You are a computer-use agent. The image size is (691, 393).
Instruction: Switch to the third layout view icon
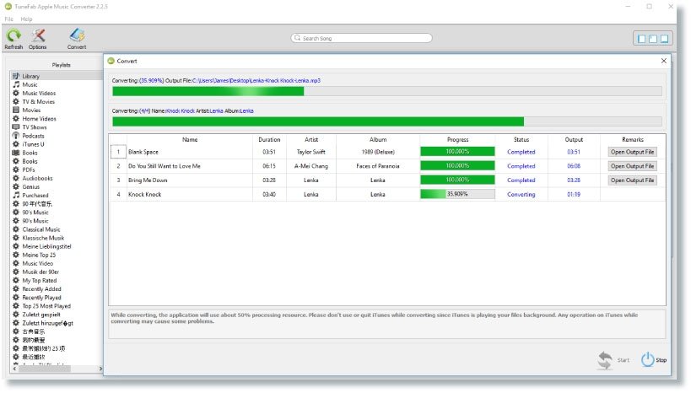point(665,39)
